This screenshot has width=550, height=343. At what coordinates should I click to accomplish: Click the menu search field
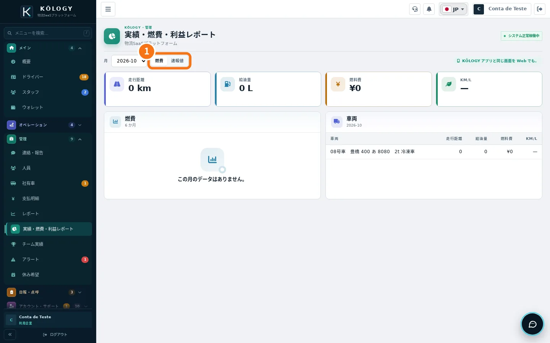click(x=48, y=33)
